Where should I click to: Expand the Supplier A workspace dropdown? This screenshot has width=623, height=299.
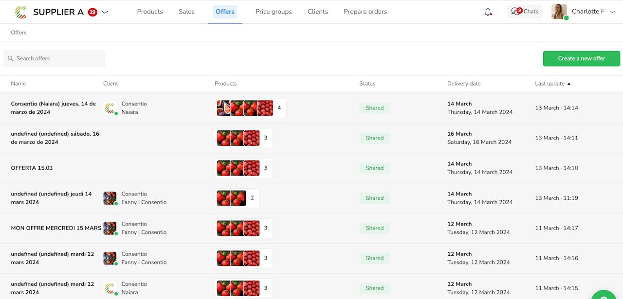(105, 12)
